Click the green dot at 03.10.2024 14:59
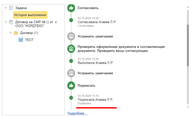This screenshot has width=196, height=117. (71, 61)
